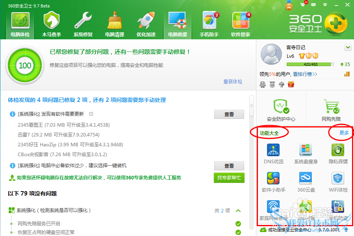Open 360问答 tool
The height and width of the screenshot is (236, 354).
(306, 210)
